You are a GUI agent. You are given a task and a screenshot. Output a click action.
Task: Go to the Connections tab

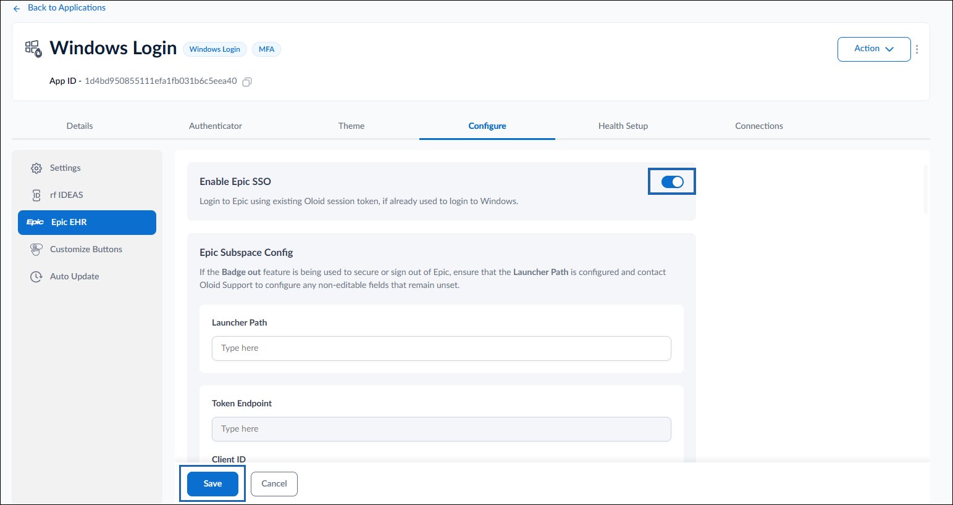[x=759, y=126]
